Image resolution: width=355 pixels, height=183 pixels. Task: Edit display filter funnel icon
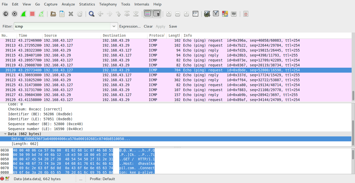tap(216, 14)
